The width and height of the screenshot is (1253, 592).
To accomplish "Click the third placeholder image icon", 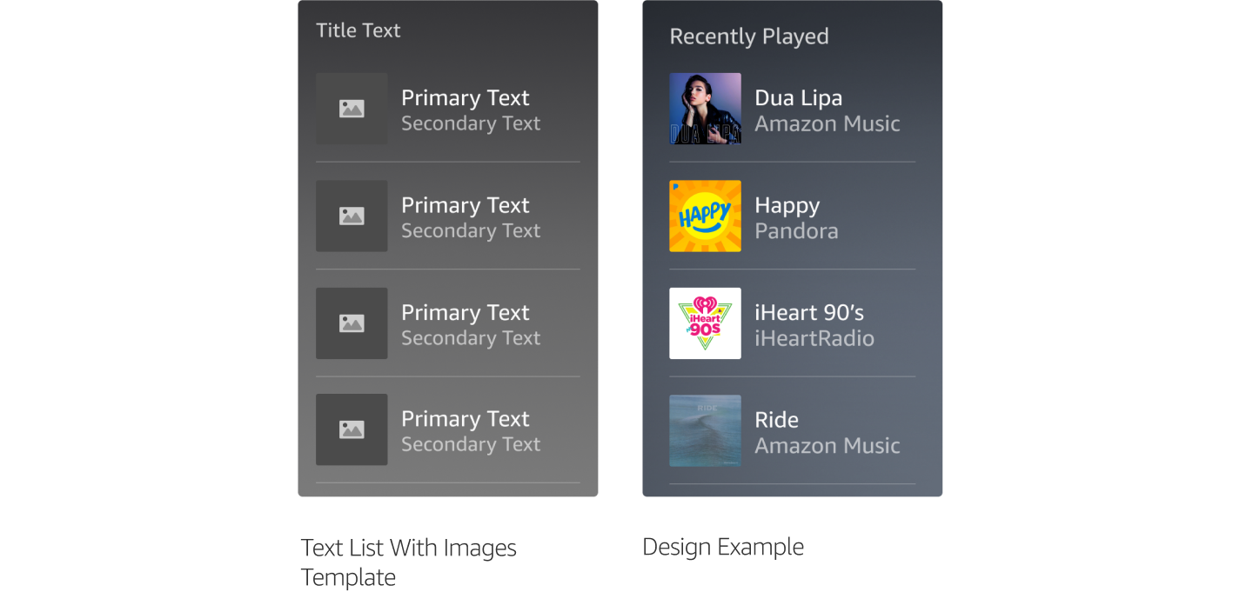I will point(352,323).
